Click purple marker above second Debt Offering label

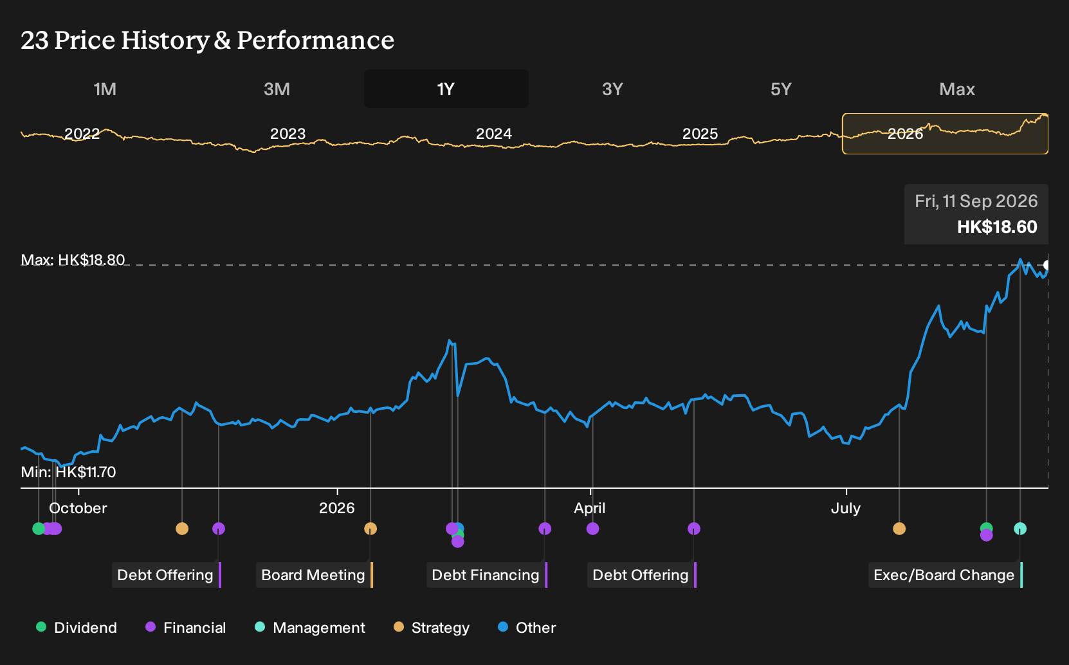tap(694, 529)
